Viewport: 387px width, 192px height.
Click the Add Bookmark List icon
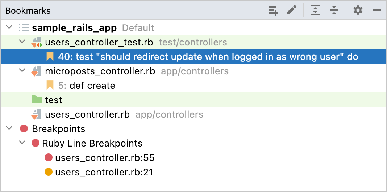point(273,11)
